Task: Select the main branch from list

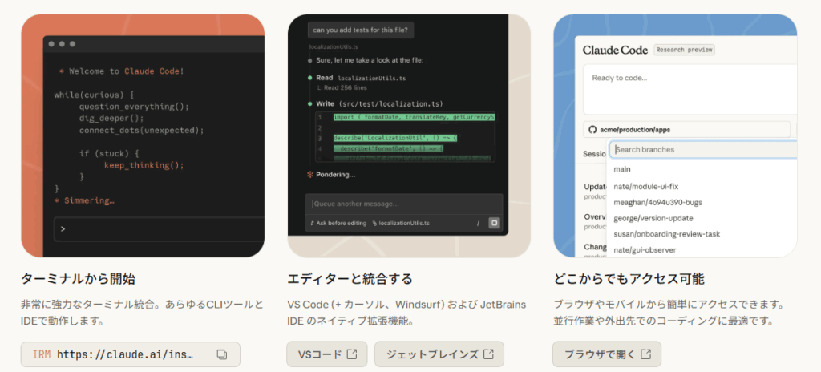Action: coord(622,169)
